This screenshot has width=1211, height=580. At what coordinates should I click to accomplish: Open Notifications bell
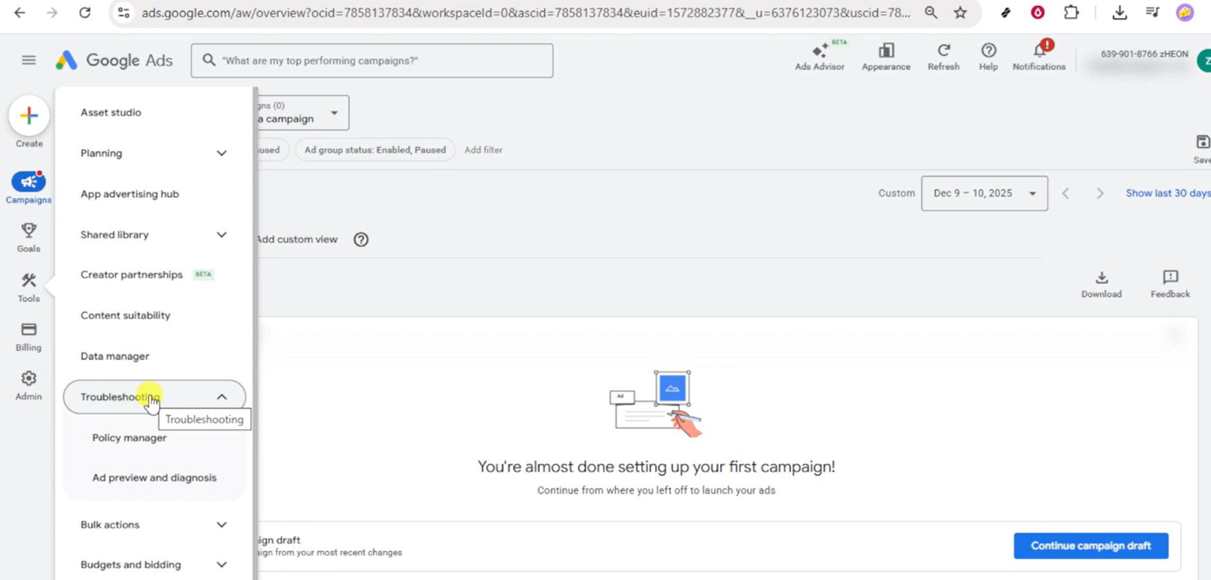tap(1039, 56)
